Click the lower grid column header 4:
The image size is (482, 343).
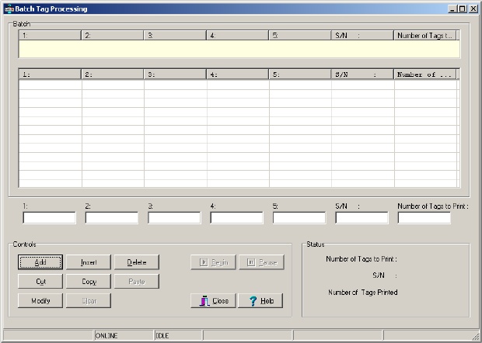(x=237, y=74)
